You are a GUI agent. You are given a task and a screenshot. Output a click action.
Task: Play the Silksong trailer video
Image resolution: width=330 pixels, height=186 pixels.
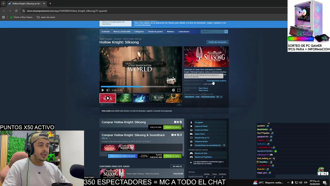pos(103,90)
